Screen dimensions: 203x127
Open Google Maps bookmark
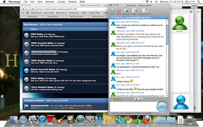[95, 13]
